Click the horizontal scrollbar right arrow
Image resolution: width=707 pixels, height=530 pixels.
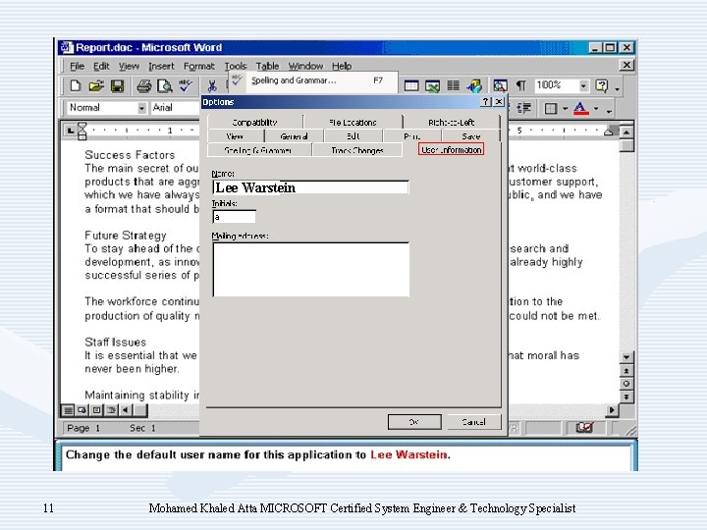[x=612, y=410]
